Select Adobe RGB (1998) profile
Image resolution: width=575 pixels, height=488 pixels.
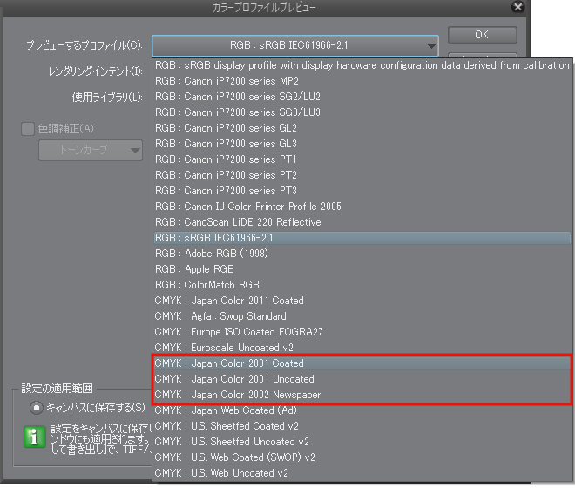362,254
